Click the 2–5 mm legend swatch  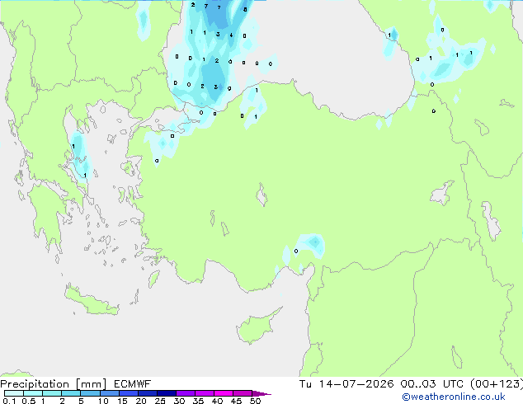point(71,393)
